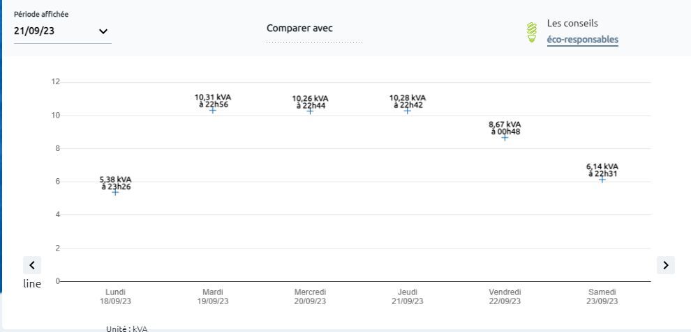691x332 pixels.
Task: Open the éco-responsables link
Action: tap(583, 40)
